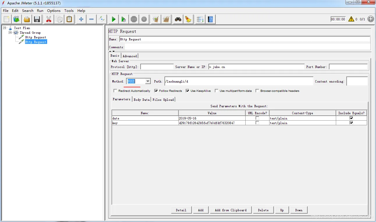The image size is (376, 222).
Task: Open the Tools menu
Action: [69, 11]
